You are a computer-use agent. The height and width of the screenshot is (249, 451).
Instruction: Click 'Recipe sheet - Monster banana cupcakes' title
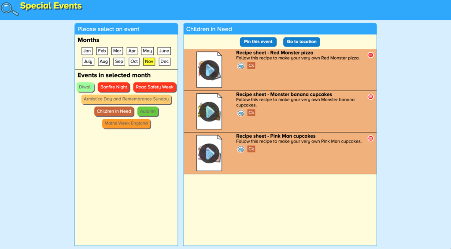pos(284,94)
